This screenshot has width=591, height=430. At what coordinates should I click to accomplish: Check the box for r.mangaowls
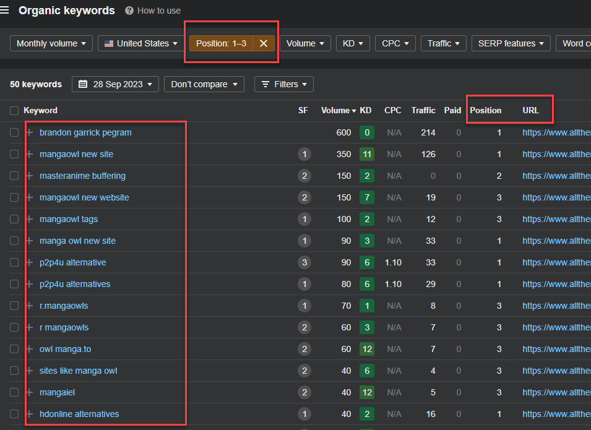coord(14,306)
